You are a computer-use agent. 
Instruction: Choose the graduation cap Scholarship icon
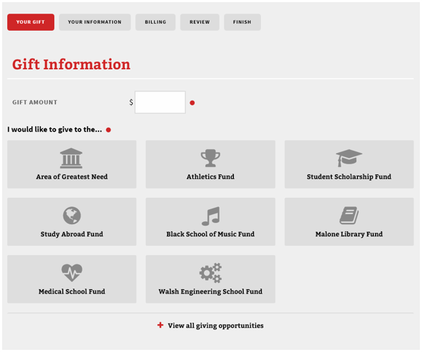(349, 158)
